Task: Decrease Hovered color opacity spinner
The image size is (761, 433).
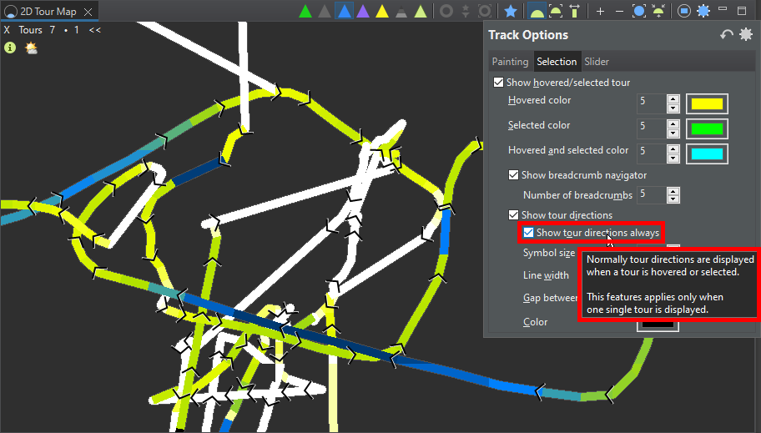Action: 673,108
